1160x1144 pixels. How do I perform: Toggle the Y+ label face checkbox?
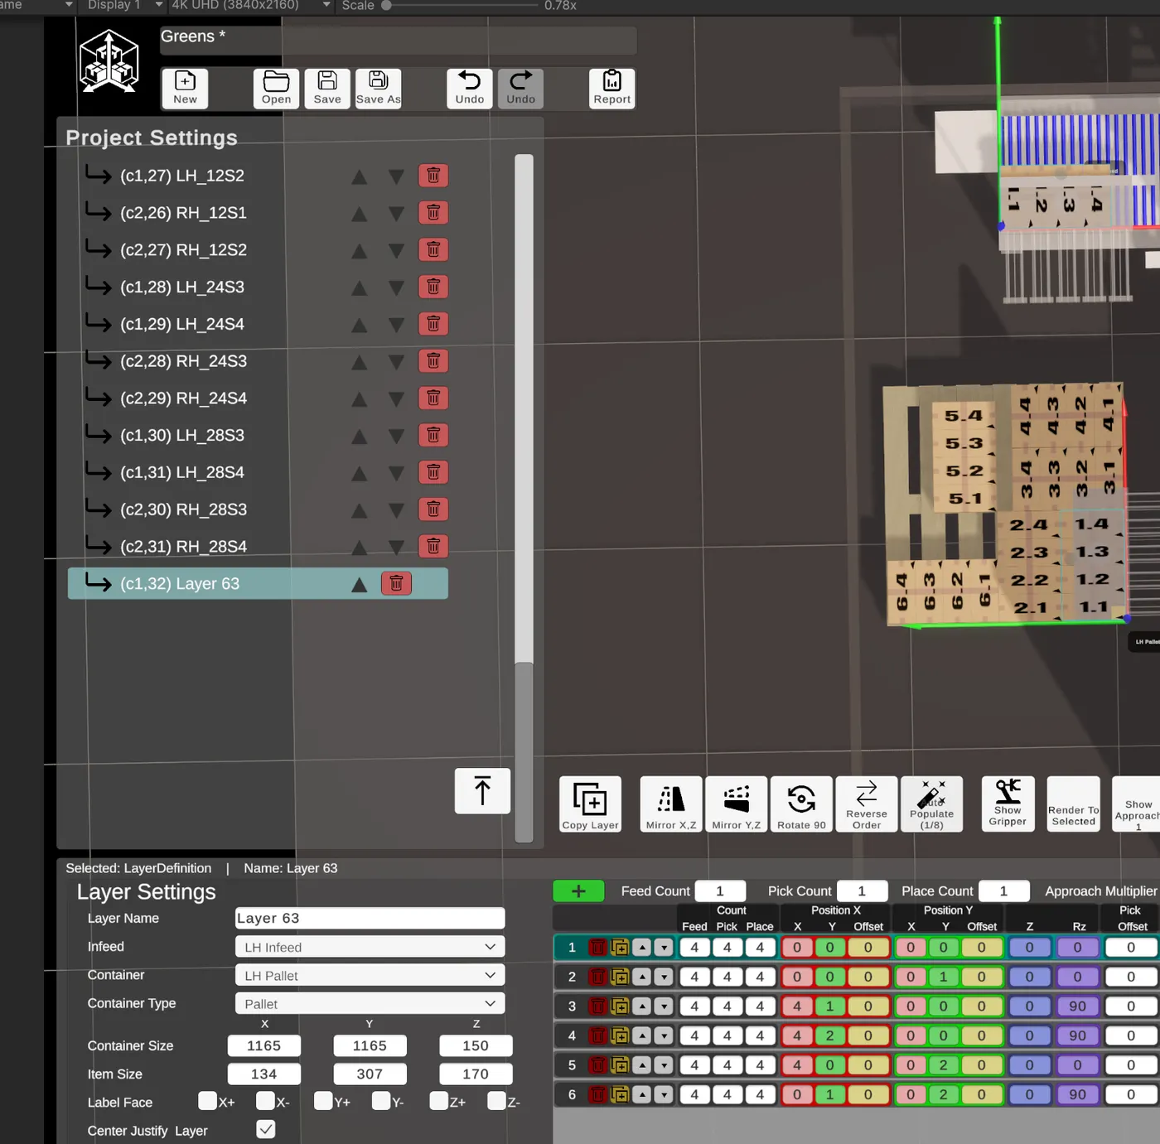point(323,1101)
